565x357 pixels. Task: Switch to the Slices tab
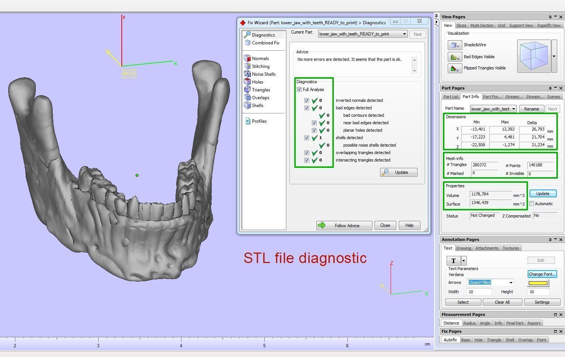[461, 25]
